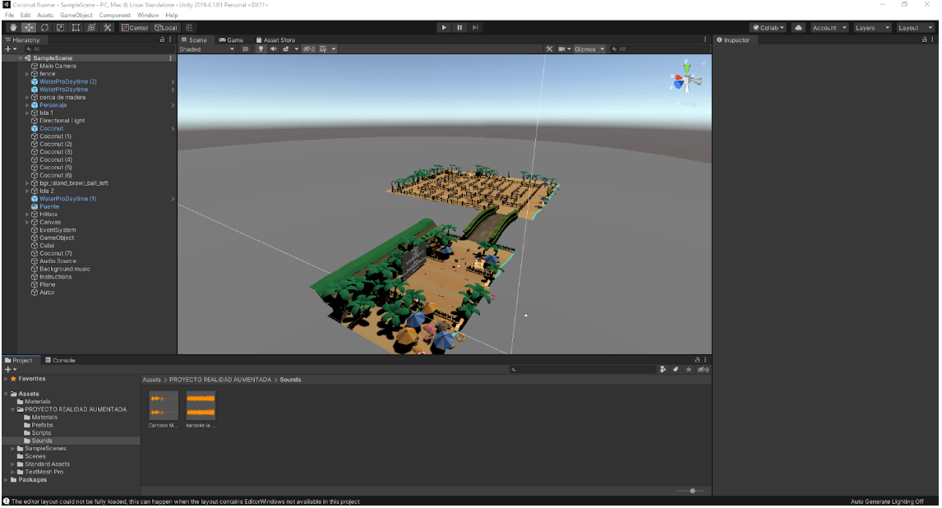
Task: Click the Step frame button
Action: [475, 27]
